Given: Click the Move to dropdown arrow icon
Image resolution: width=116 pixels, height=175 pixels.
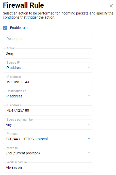Looking at the screenshot, I should point(89,153).
